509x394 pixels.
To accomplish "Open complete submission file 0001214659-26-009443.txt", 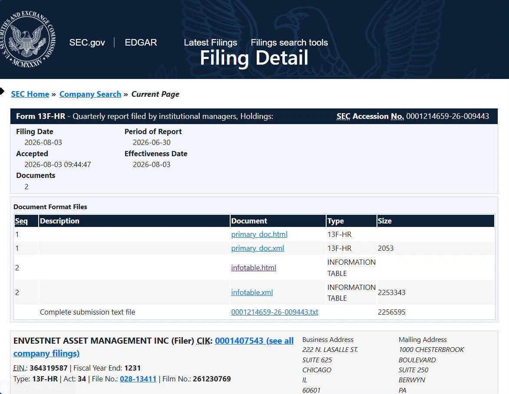I will [x=274, y=312].
